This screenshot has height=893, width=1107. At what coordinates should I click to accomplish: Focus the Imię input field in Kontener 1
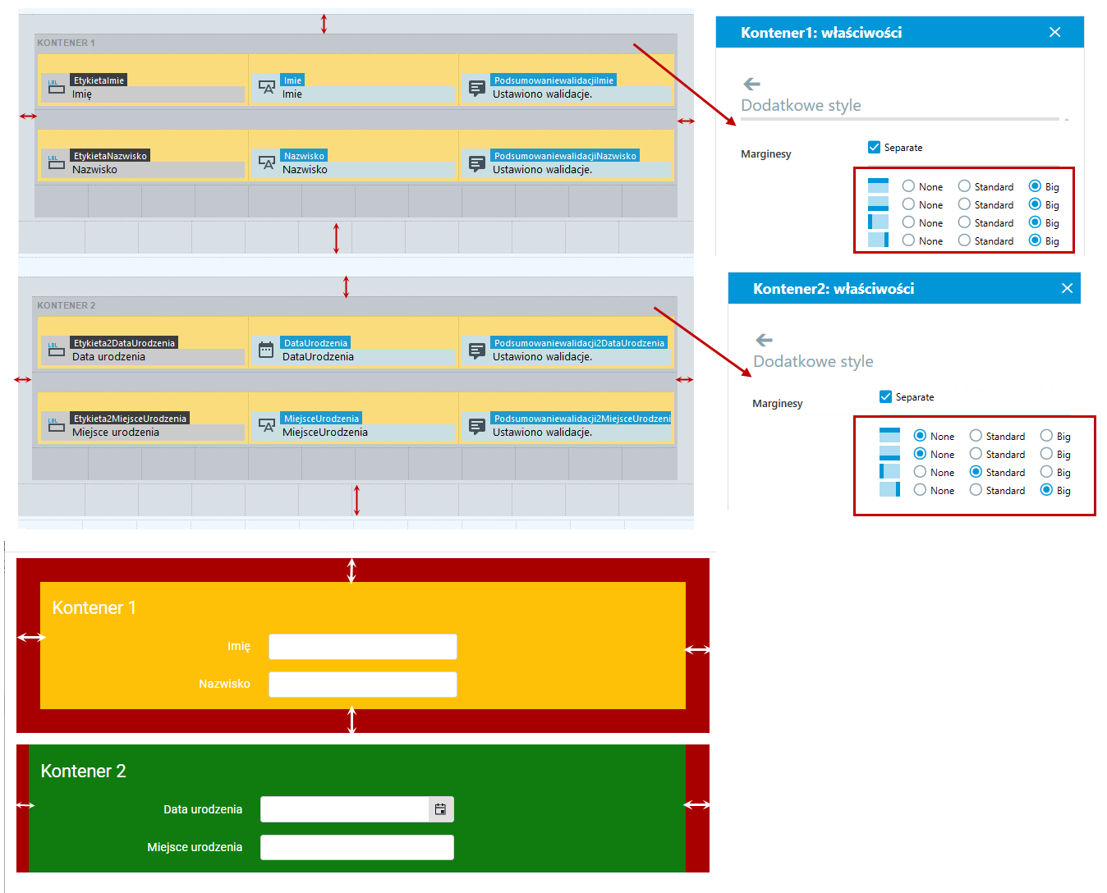[x=363, y=647]
